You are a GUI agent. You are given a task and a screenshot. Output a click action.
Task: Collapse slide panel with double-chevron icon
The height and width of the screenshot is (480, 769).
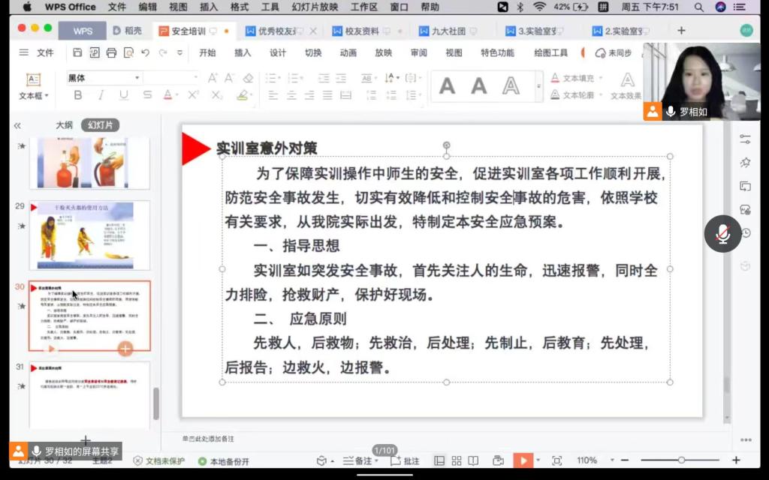17,126
